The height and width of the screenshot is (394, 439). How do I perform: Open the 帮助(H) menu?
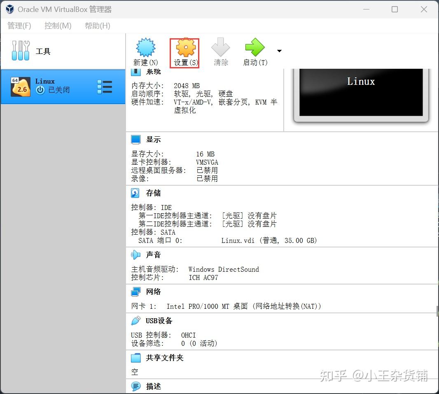click(96, 26)
